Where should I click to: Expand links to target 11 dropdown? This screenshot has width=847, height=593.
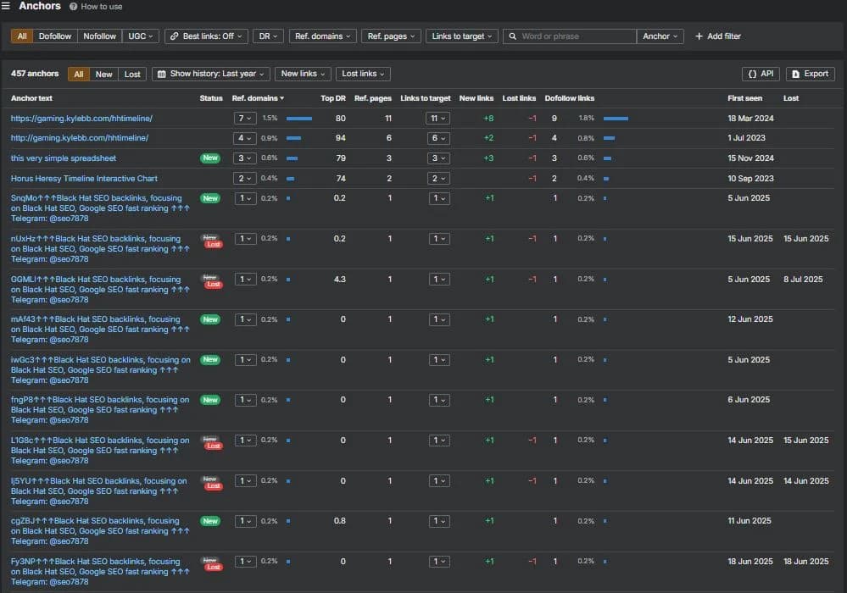pyautogui.click(x=437, y=118)
